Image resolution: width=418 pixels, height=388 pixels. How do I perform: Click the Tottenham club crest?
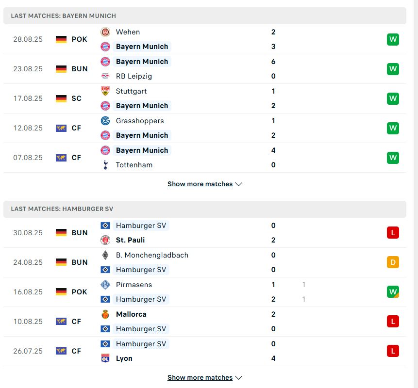coord(107,165)
